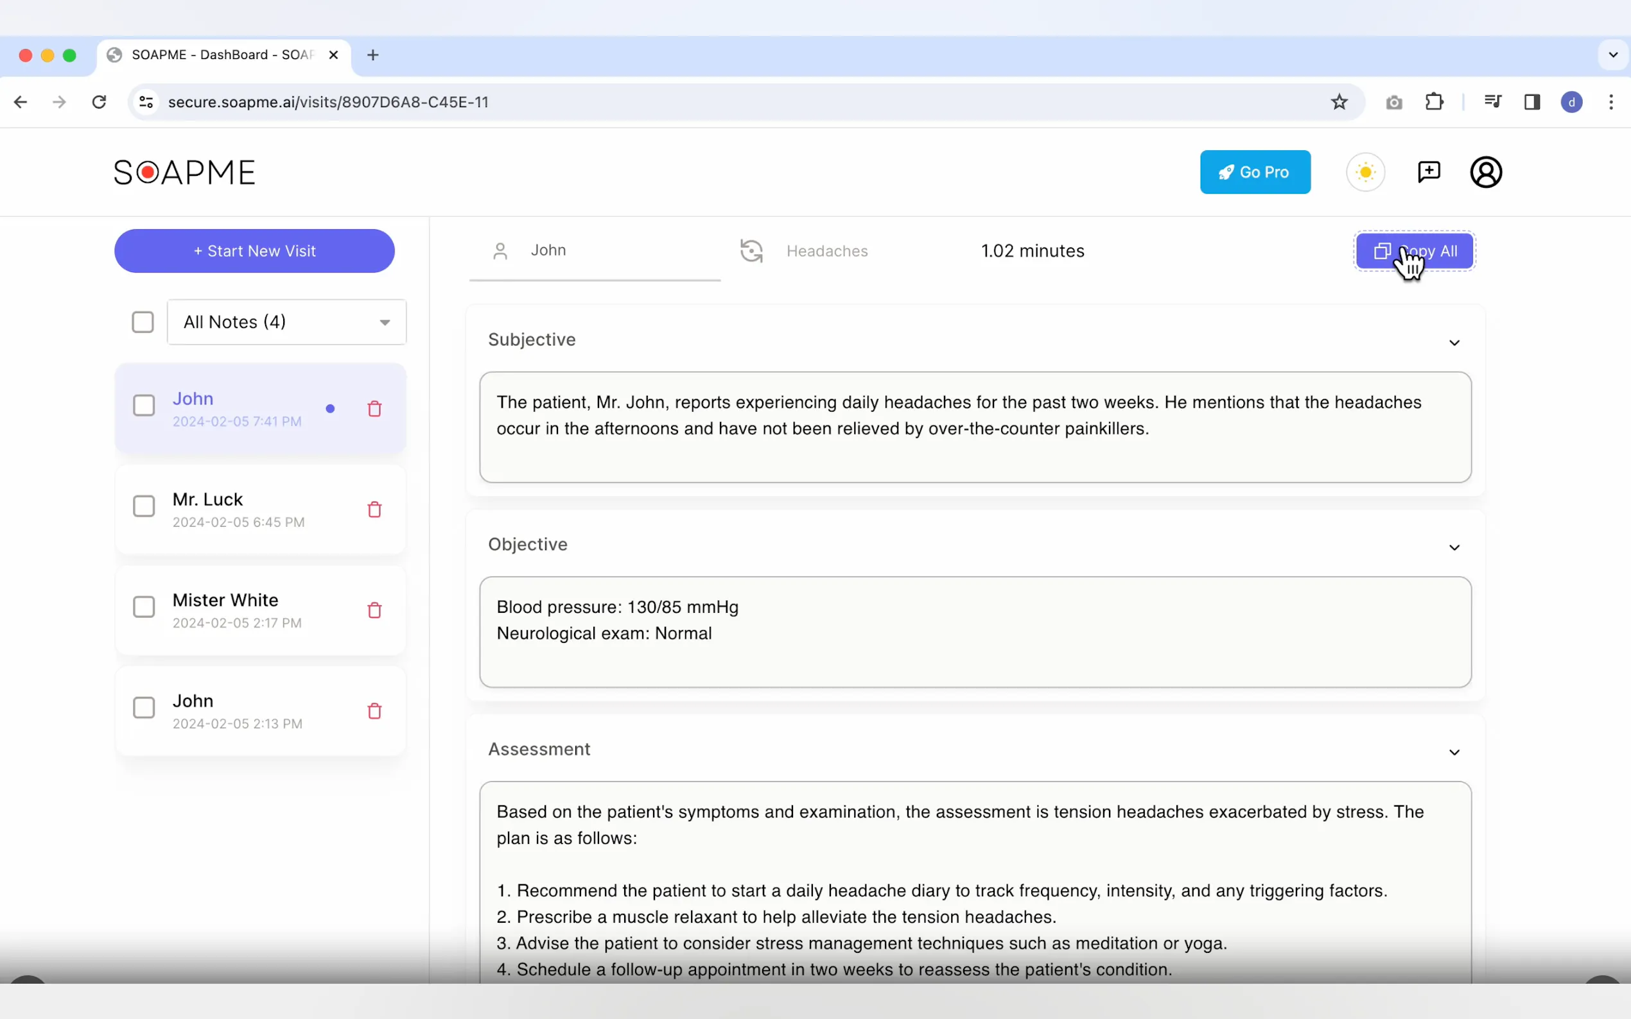Viewport: 1631px width, 1019px height.
Task: Click the Go Pro button
Action: pos(1255,173)
